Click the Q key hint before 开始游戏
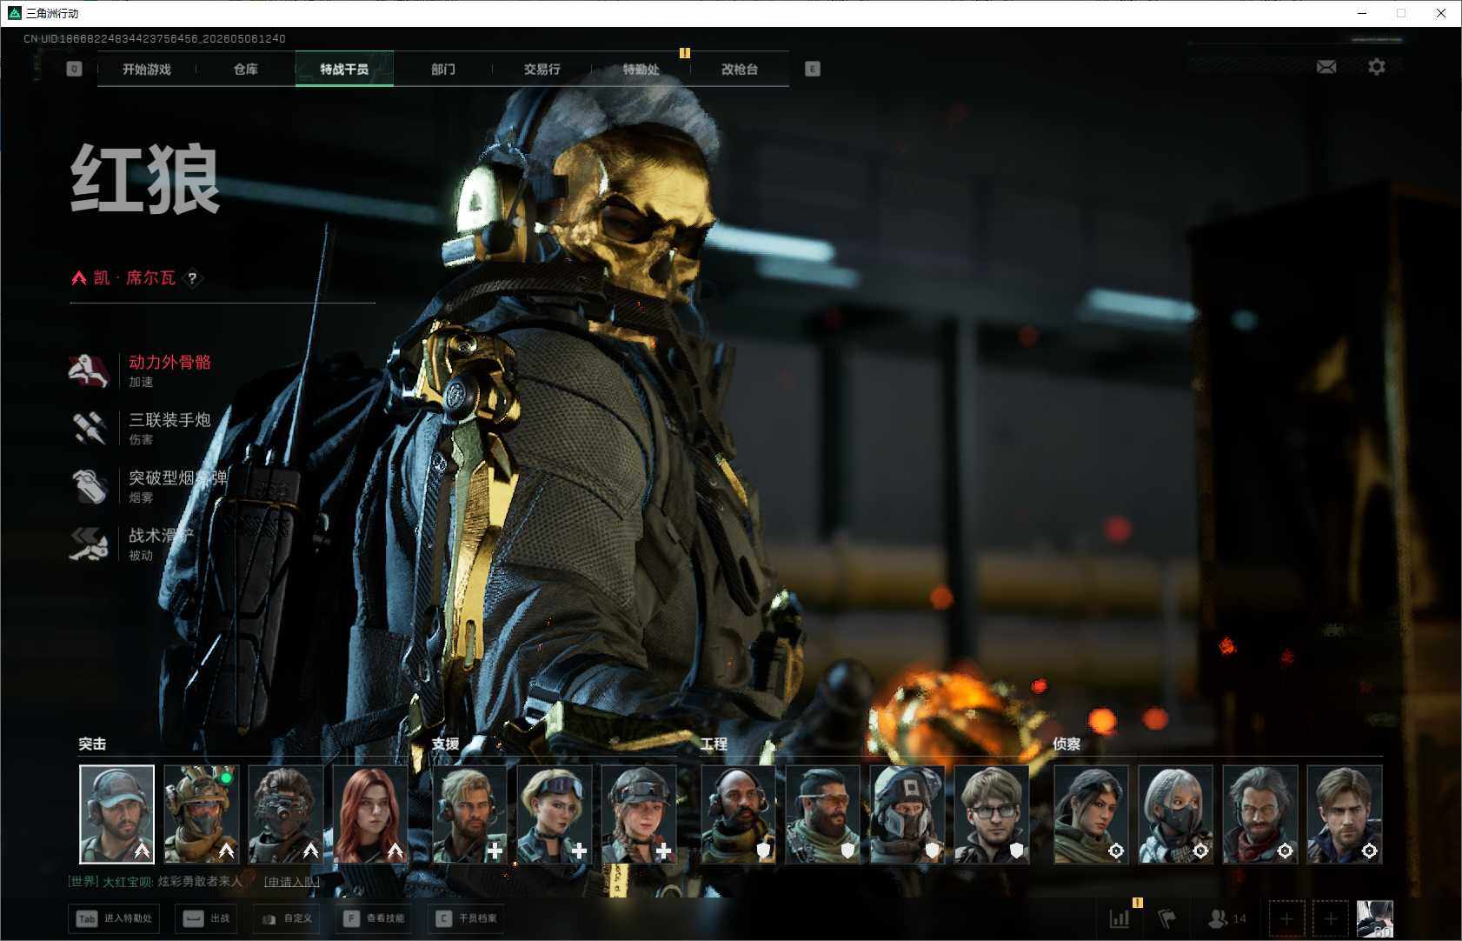 click(x=74, y=69)
